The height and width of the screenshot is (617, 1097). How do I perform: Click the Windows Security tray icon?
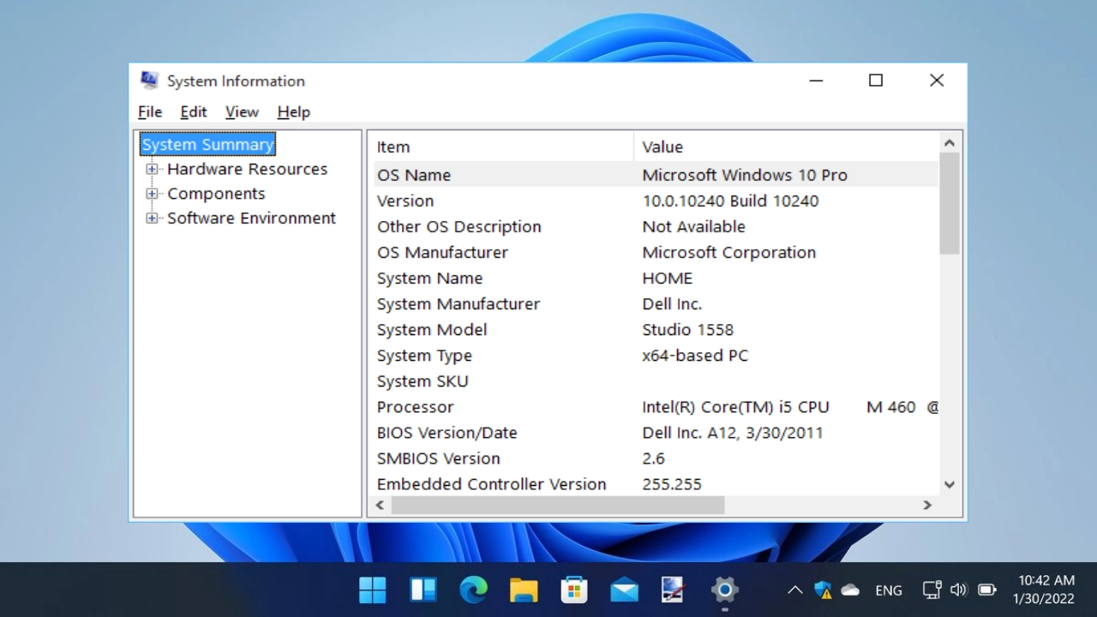coord(823,590)
